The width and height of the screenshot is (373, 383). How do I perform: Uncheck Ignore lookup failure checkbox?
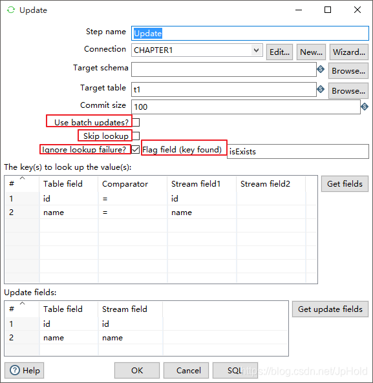135,149
